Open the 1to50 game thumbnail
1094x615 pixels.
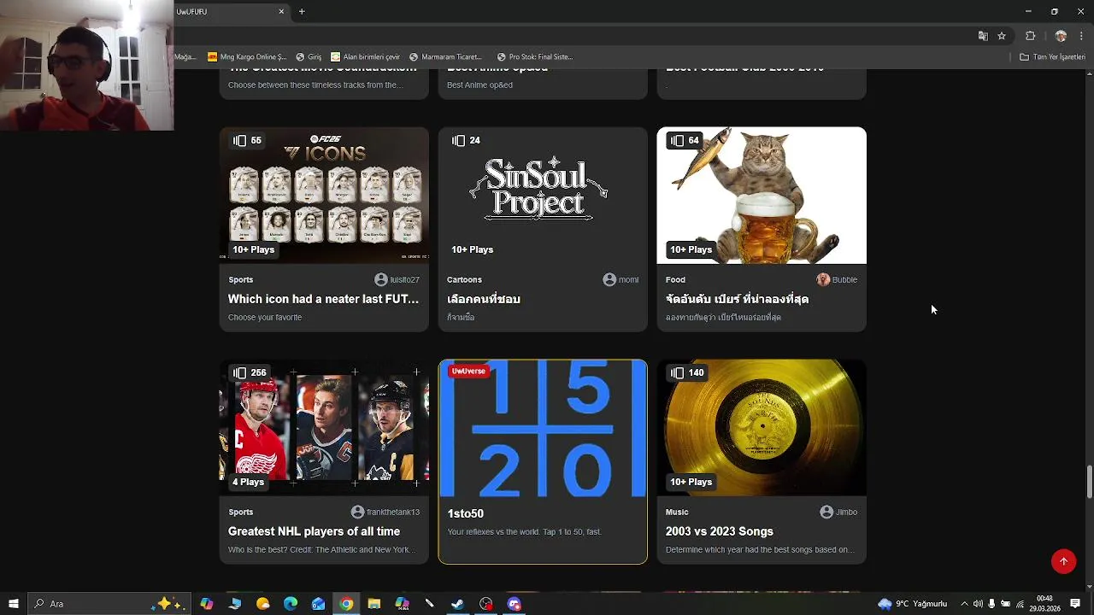pos(543,428)
